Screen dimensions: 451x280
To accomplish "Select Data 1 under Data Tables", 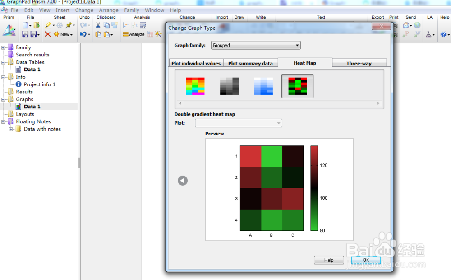I will (32, 70).
